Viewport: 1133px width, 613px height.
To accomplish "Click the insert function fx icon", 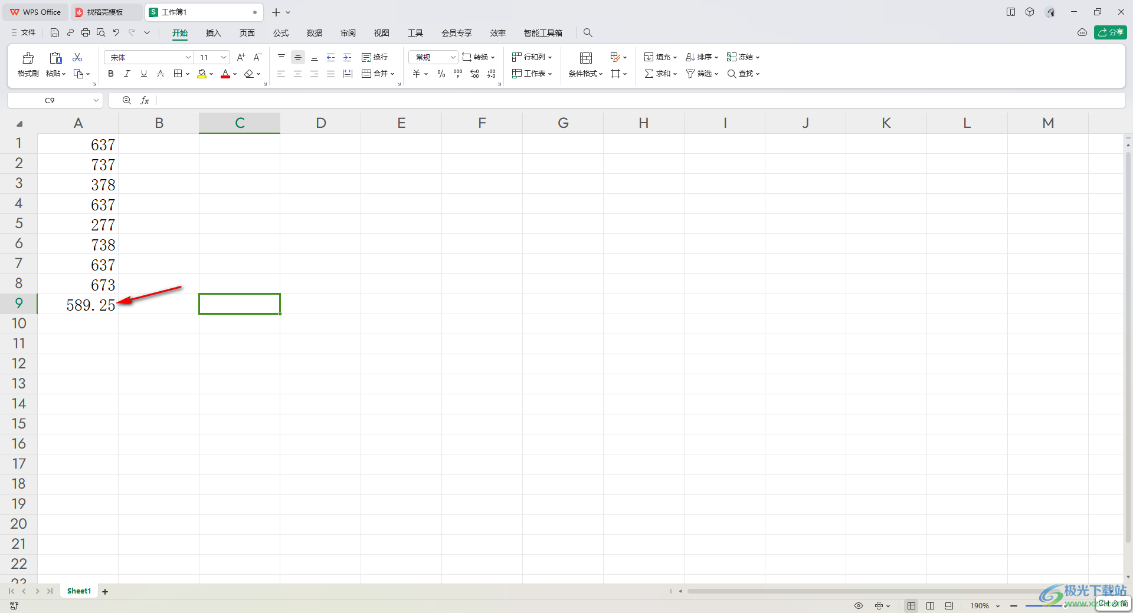I will tap(145, 101).
